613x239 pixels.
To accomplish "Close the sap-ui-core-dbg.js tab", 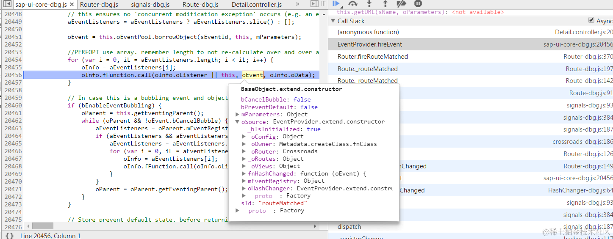I will [72, 5].
